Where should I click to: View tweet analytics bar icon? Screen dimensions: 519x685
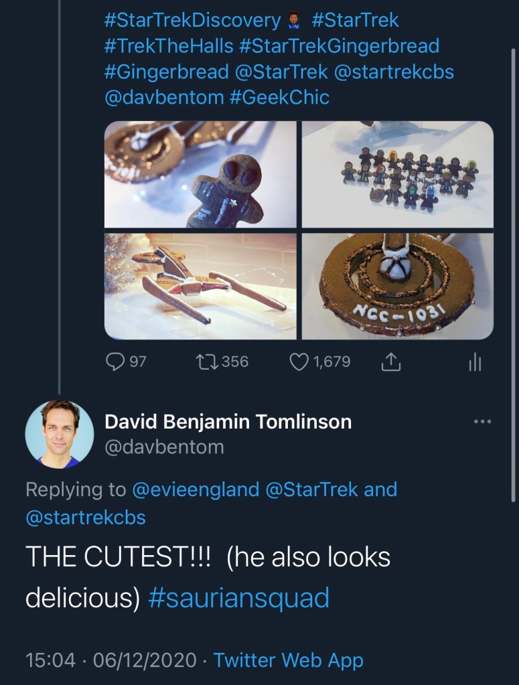[x=475, y=362]
